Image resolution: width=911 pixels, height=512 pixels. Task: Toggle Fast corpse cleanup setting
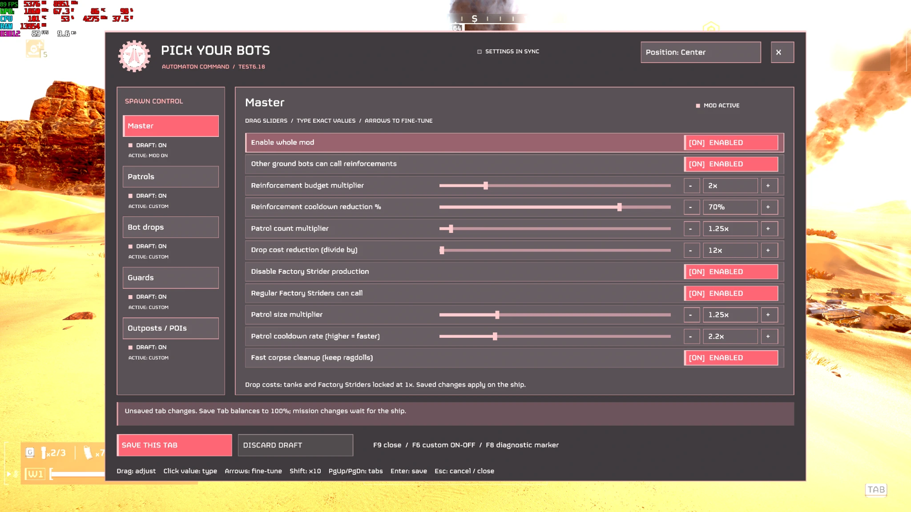(731, 358)
